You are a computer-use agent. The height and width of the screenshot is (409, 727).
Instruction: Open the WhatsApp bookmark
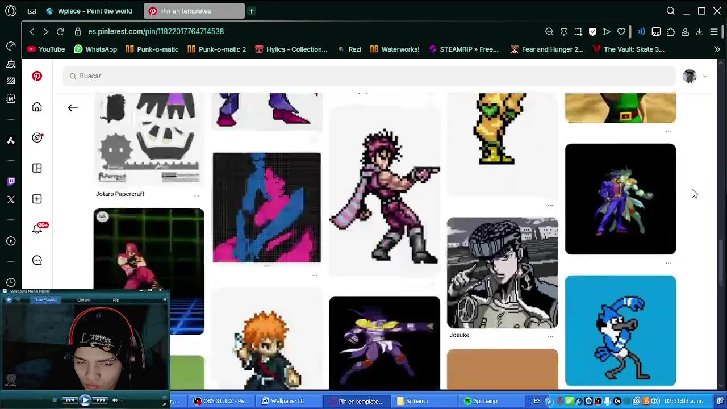95,49
